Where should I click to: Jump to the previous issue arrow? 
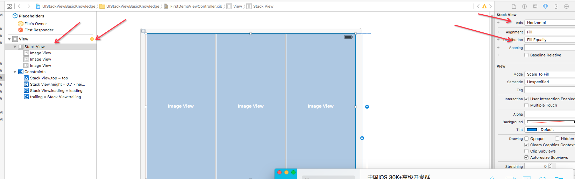coord(478,6)
